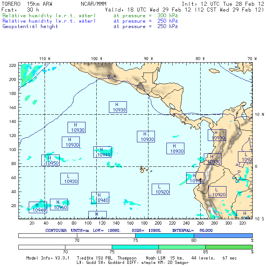Click the '110 W' longitude label

[x=45, y=59]
